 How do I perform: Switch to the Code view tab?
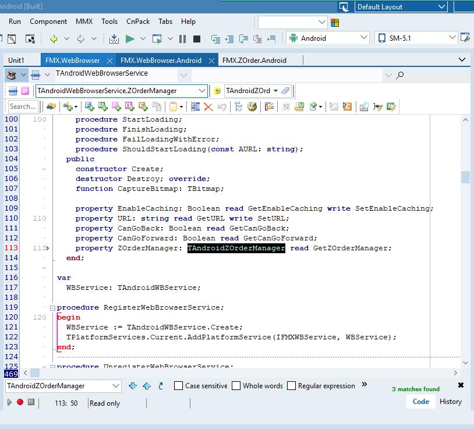coord(421,402)
